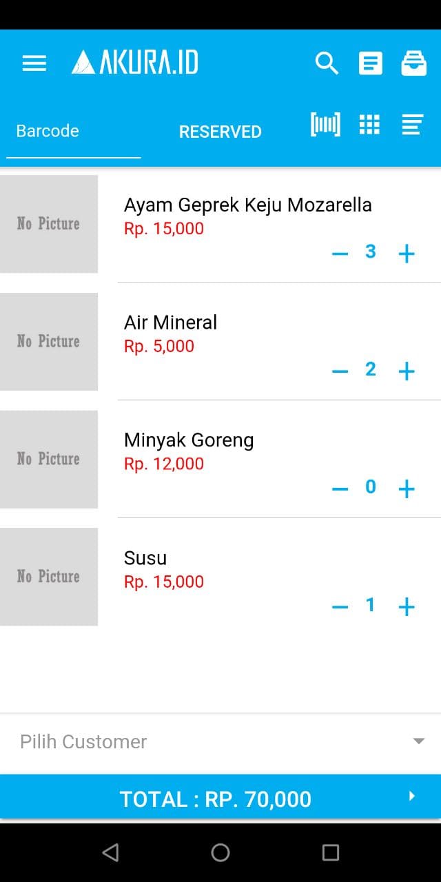The height and width of the screenshot is (882, 441).
Task: Open the cash drawer icon
Action: coord(414,63)
